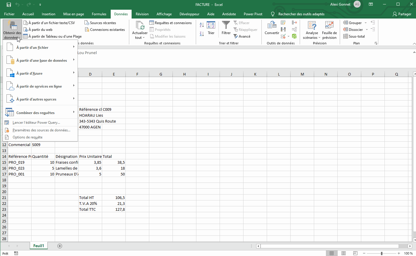Screen dimensions: 416x256
Task: Show the Requêtes et connexions pane
Action: pyautogui.click(x=170, y=23)
